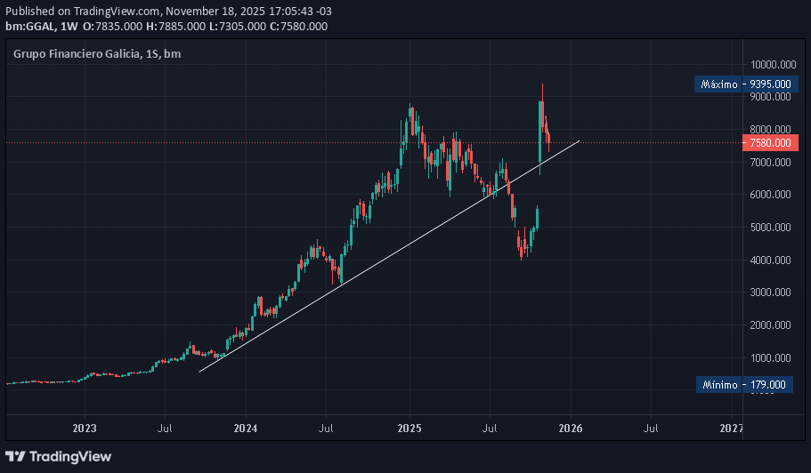The image size is (811, 473).
Task: Select the red 7580.000 current price tag
Action: coord(769,142)
